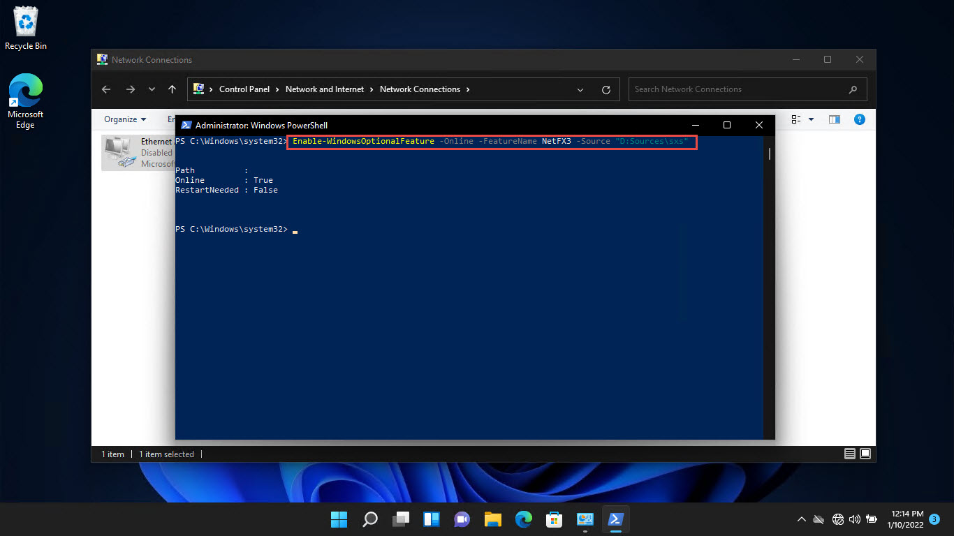Open Control Panel from the breadcrumb

(x=244, y=89)
